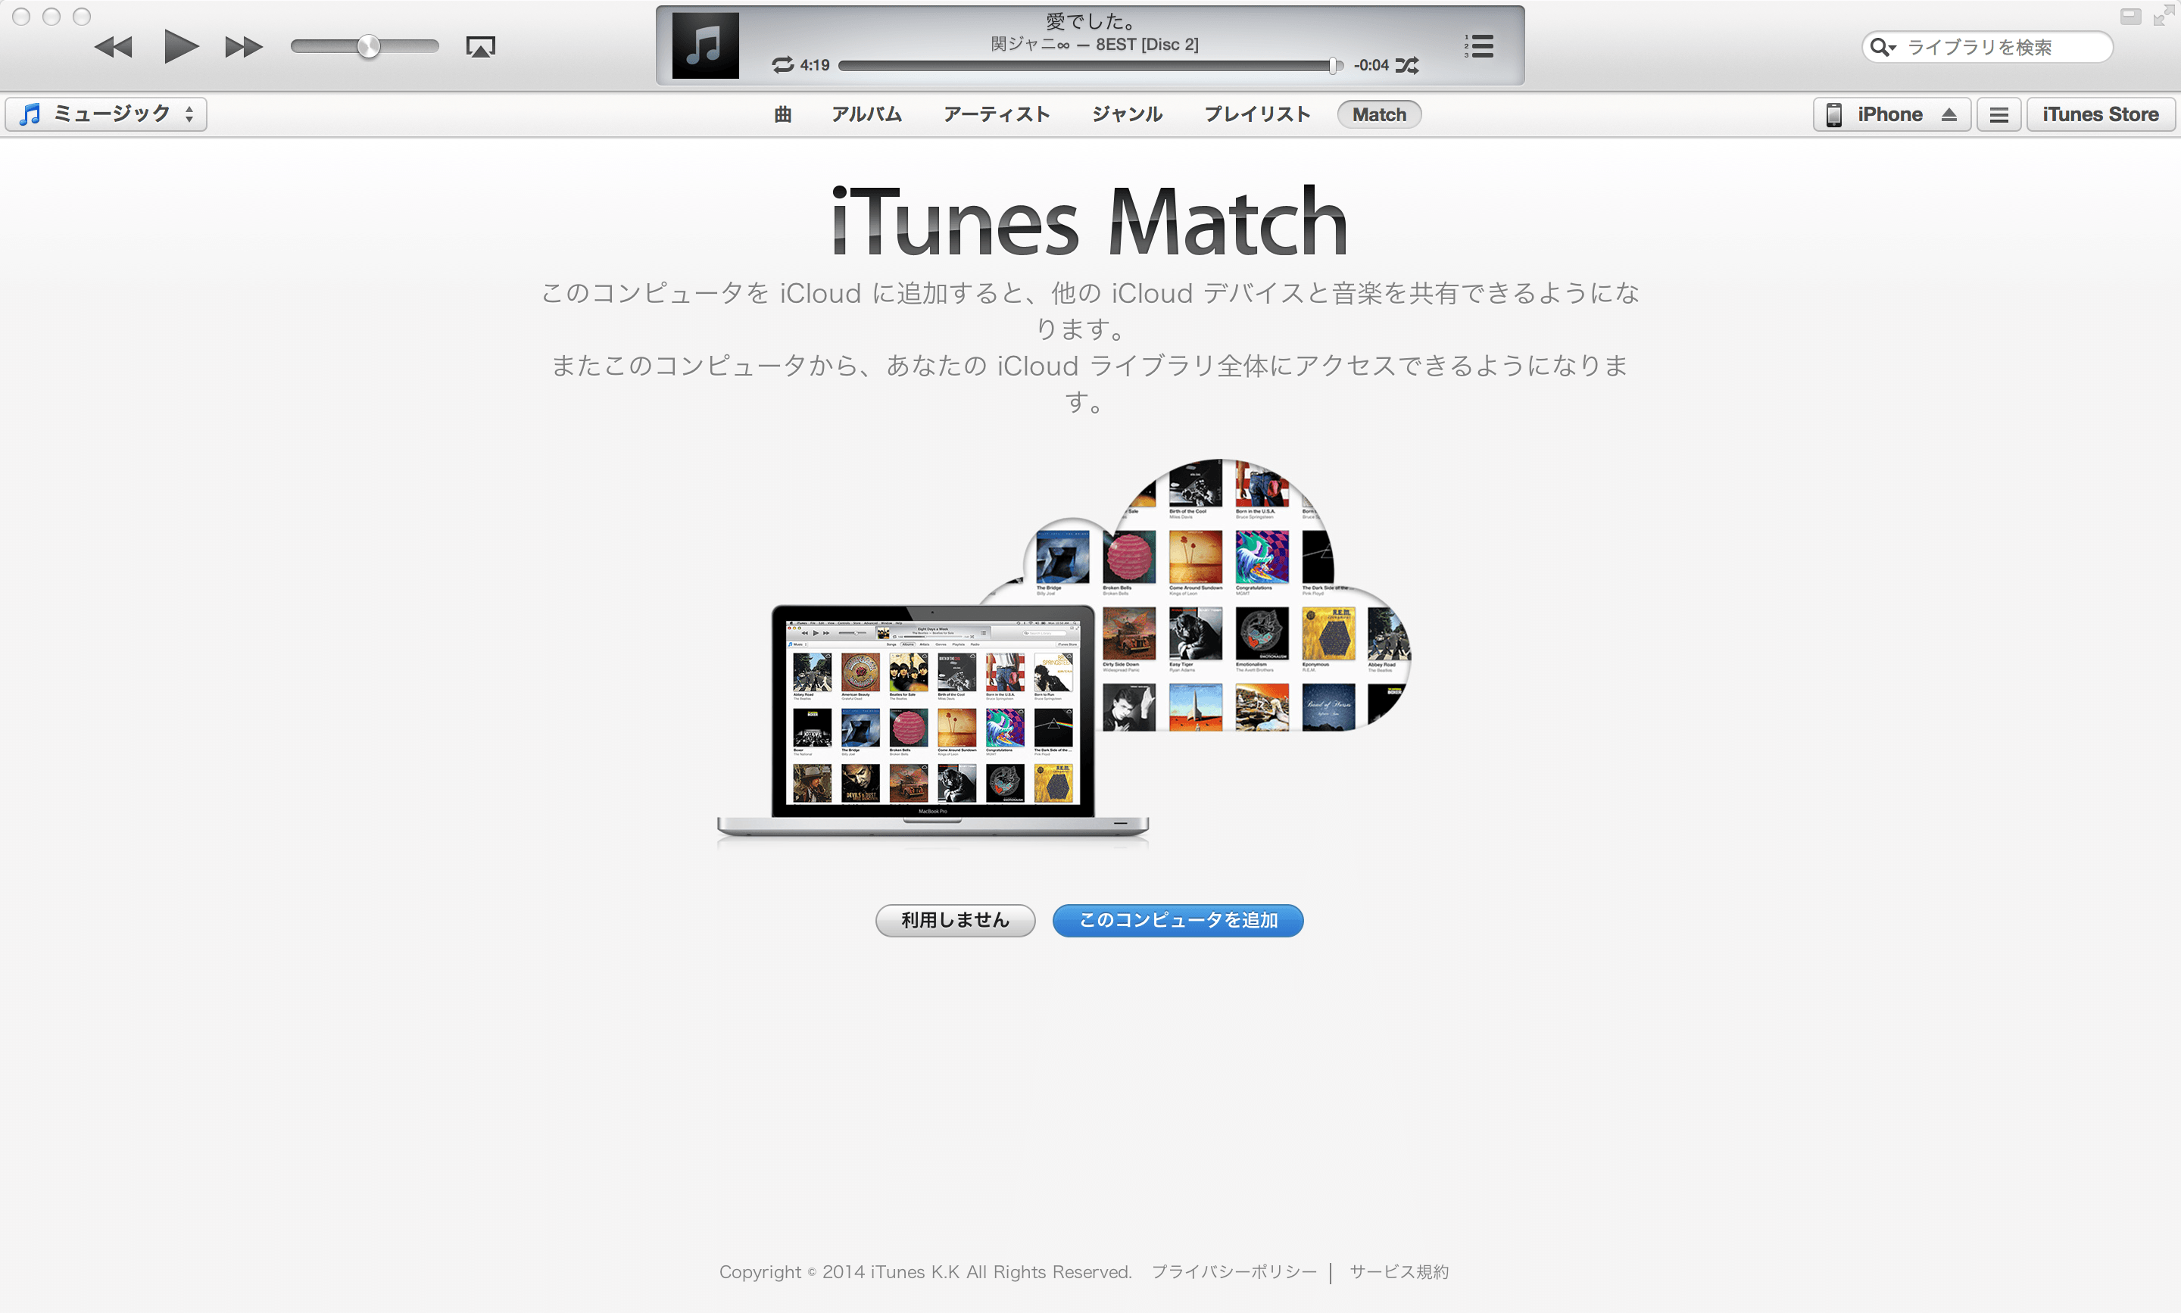2181x1313 pixels.
Task: Click the repeat icon next to progress bar
Action: coord(778,64)
